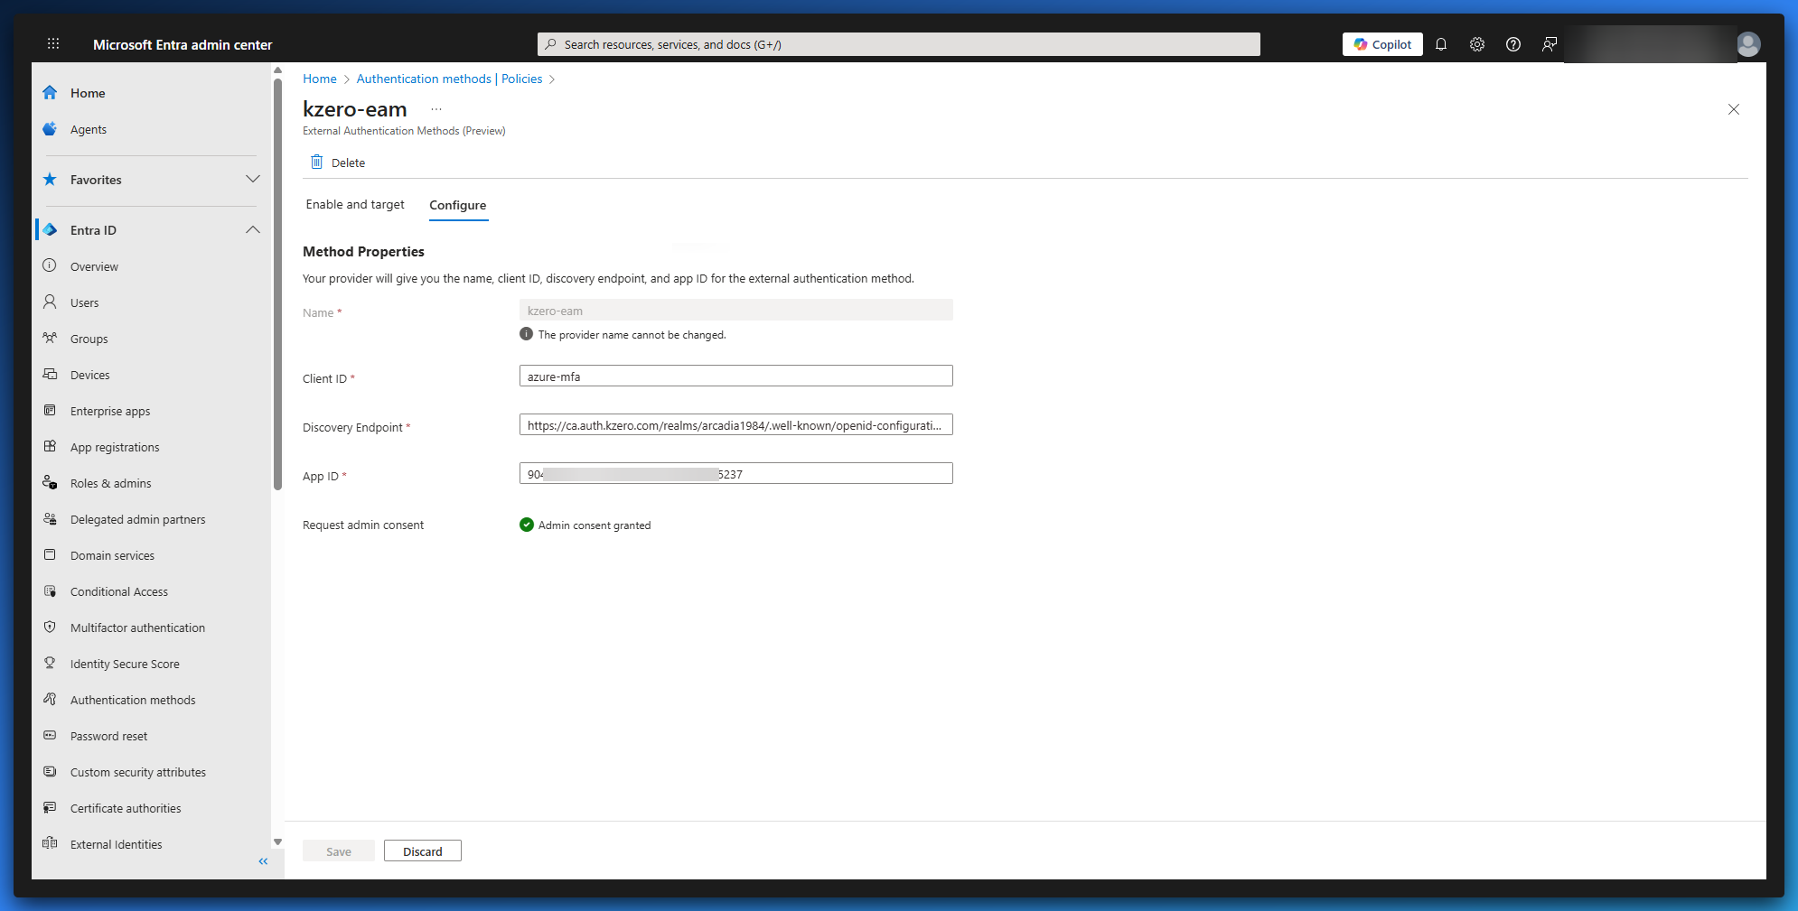Click the External Identities icon
Viewport: 1798px width, 911px height.
click(50, 843)
